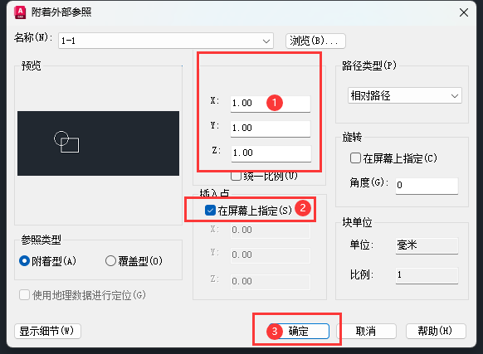Viewport: 483px width, 354px height.
Task: Click the 取消 button
Action: 366,332
